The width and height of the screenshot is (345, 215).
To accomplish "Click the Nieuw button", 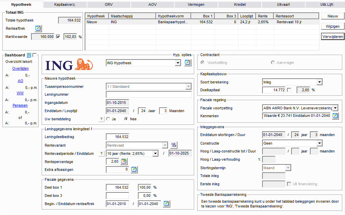I will tap(333, 16).
